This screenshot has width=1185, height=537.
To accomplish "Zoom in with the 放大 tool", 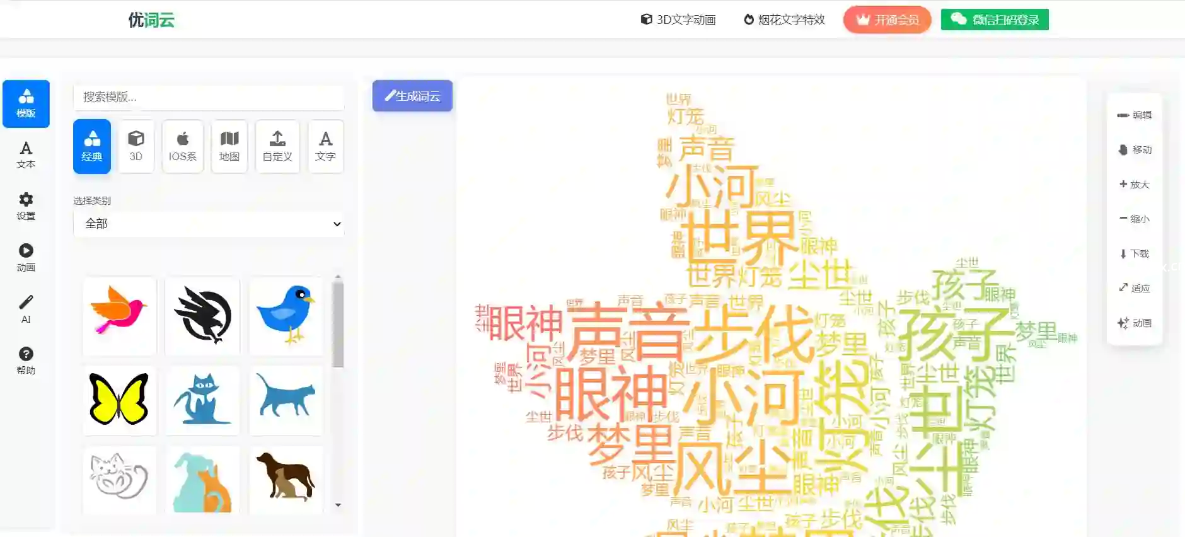I will (1134, 184).
